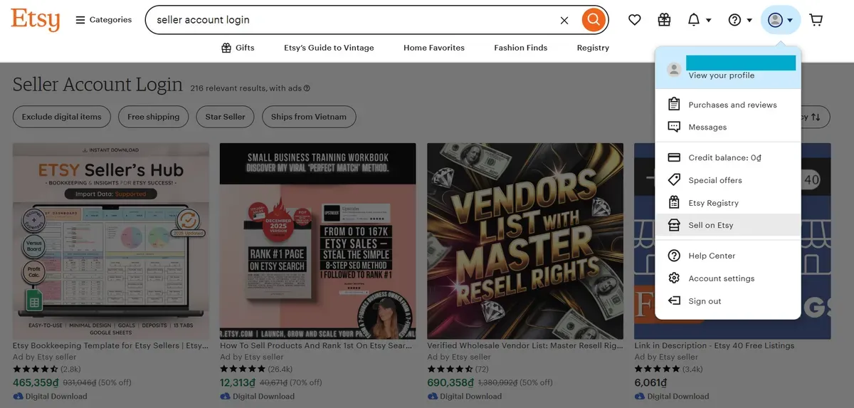
Task: Open the Etsy logo homepage link
Action: tap(36, 20)
